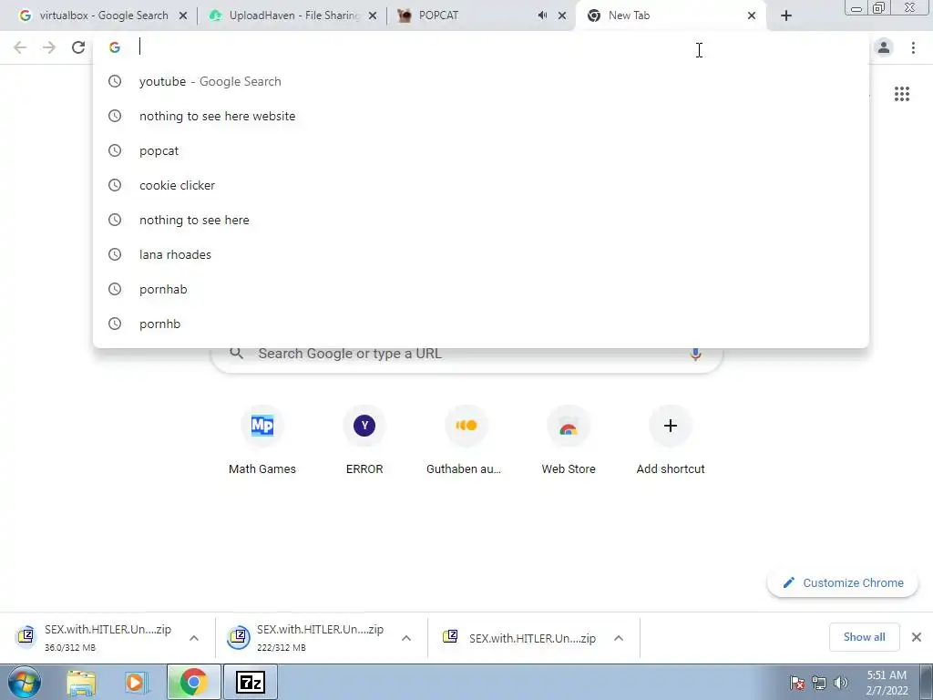Image resolution: width=933 pixels, height=700 pixels.
Task: Launch the Windows Media Player taskbar icon
Action: click(x=137, y=683)
